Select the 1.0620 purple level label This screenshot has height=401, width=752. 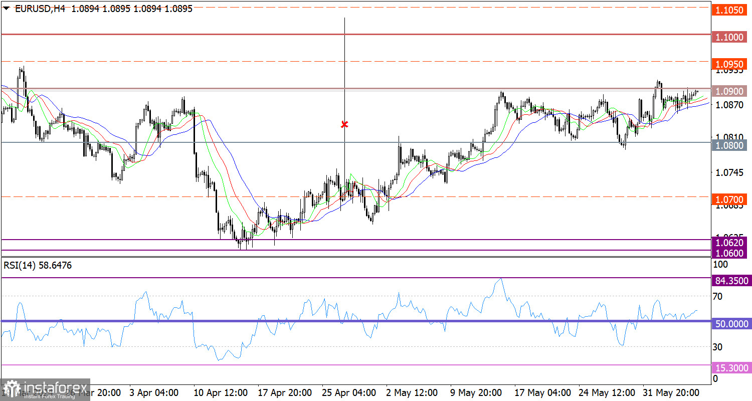click(x=730, y=243)
